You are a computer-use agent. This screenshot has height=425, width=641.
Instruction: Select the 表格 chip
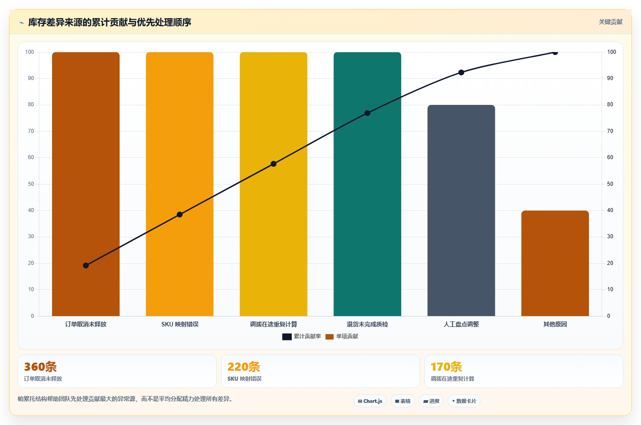coord(403,401)
